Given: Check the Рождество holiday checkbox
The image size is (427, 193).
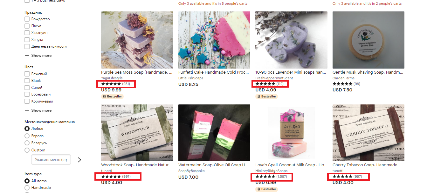Looking at the screenshot, I should 27,19.
